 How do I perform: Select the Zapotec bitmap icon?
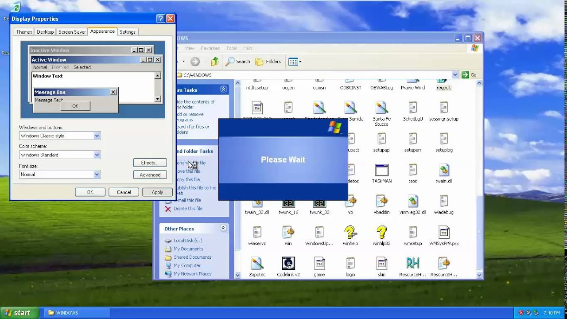257,264
